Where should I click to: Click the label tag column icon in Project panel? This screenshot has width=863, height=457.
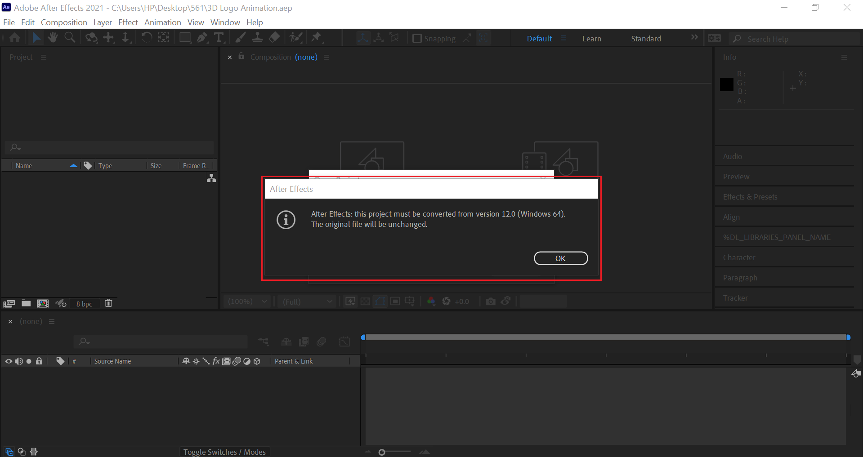88,165
